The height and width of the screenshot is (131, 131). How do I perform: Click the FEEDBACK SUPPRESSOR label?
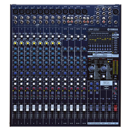(100, 56)
